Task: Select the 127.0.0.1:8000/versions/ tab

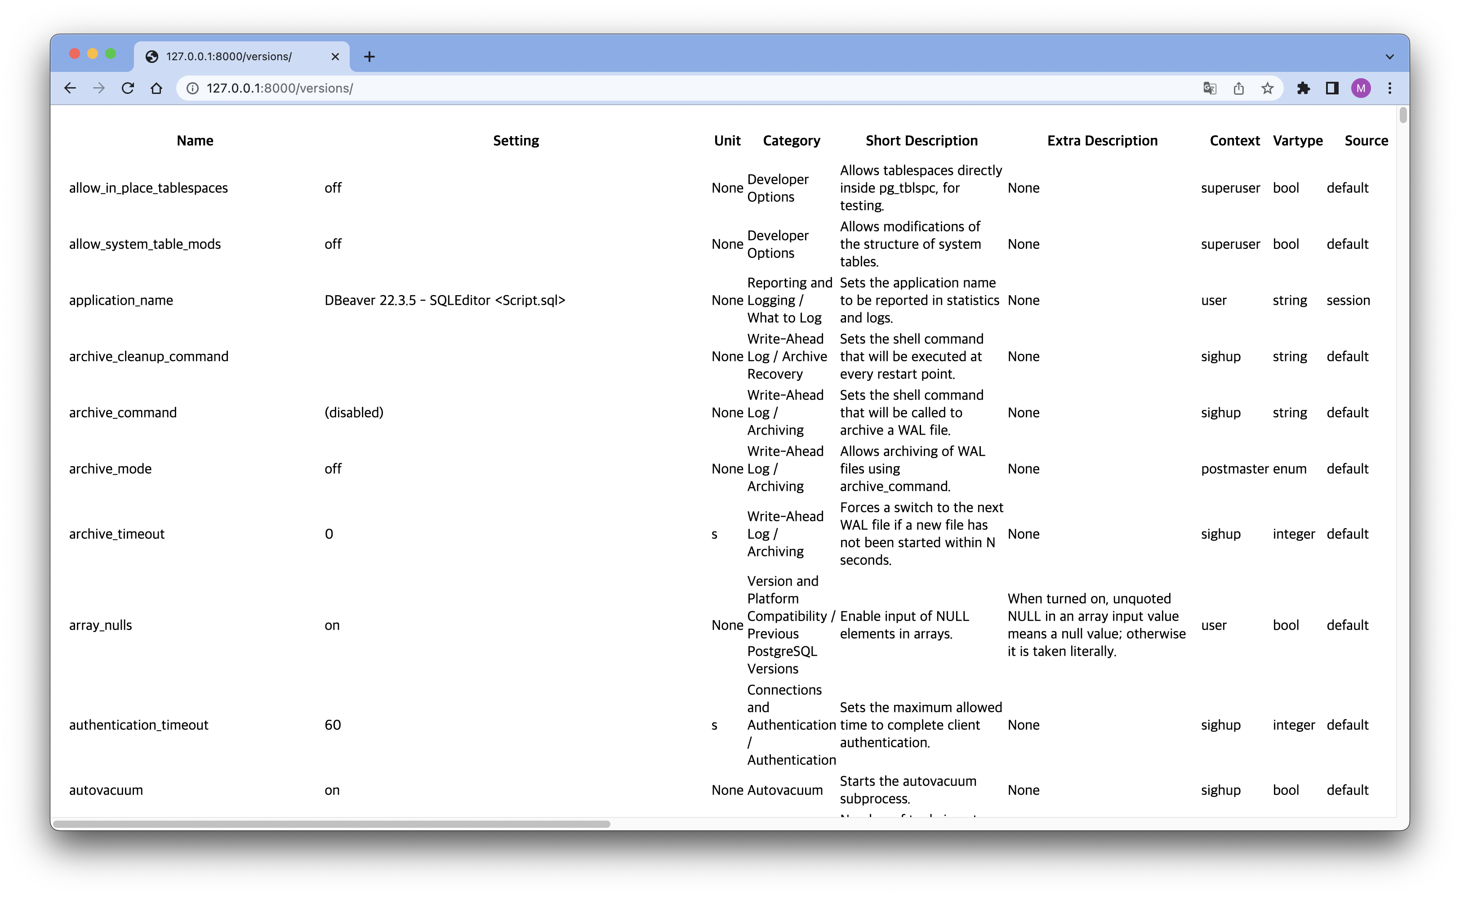Action: tap(241, 56)
